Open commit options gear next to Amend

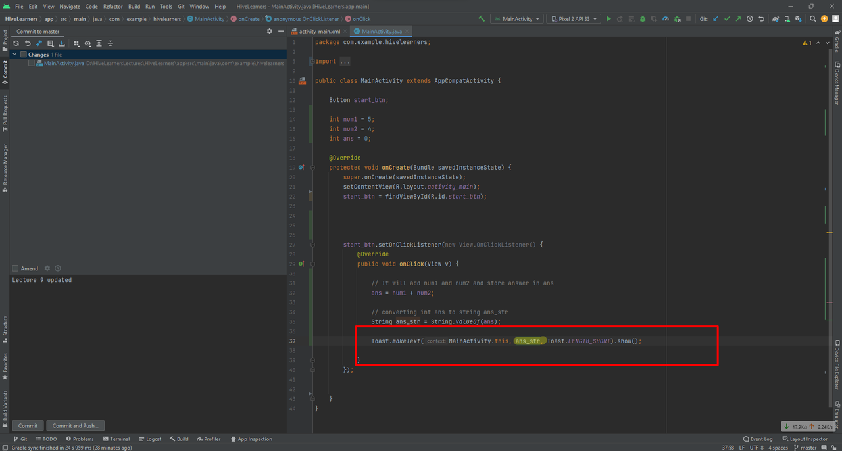[x=47, y=268]
